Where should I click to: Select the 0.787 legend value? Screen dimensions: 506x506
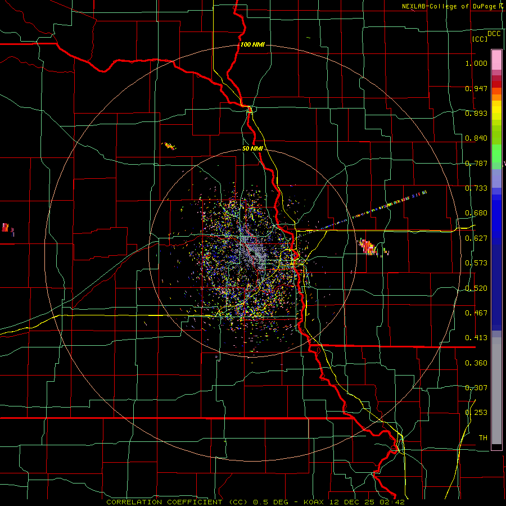tap(476, 163)
